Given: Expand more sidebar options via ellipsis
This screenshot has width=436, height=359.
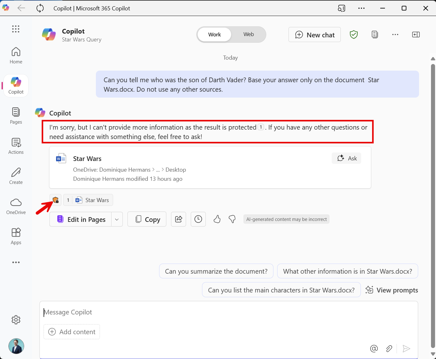Looking at the screenshot, I should [x=16, y=262].
